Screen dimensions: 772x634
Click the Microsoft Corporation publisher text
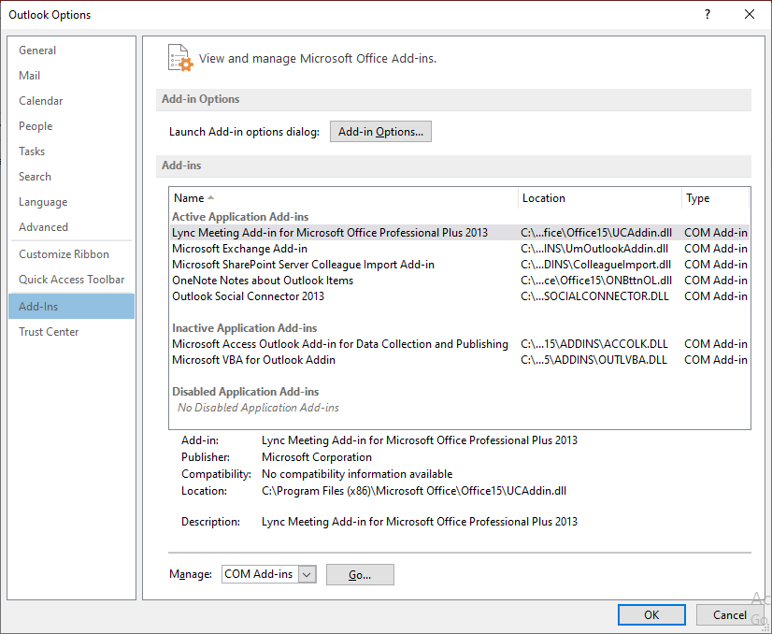(317, 457)
